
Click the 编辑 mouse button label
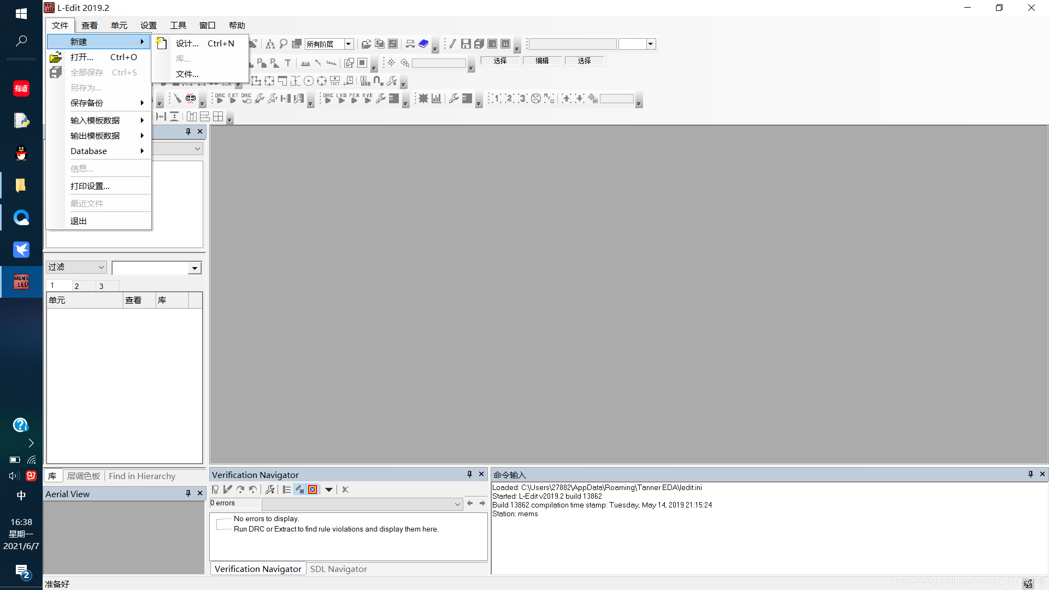(542, 61)
